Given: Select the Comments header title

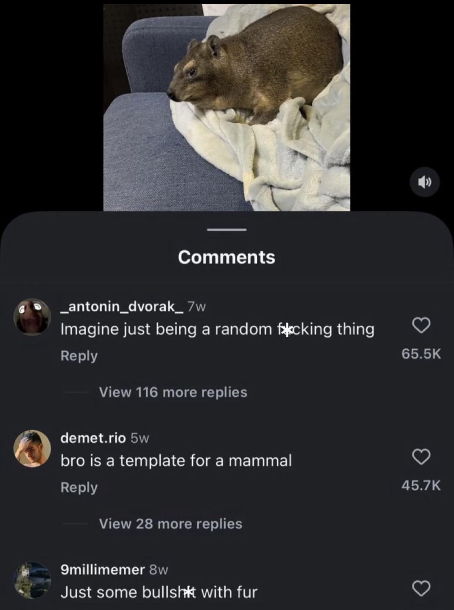Looking at the screenshot, I should click(227, 257).
